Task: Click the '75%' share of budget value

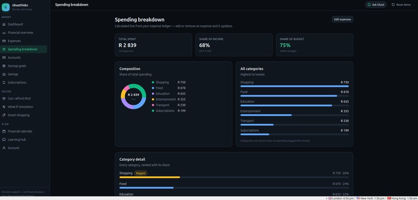Action: pos(285,45)
